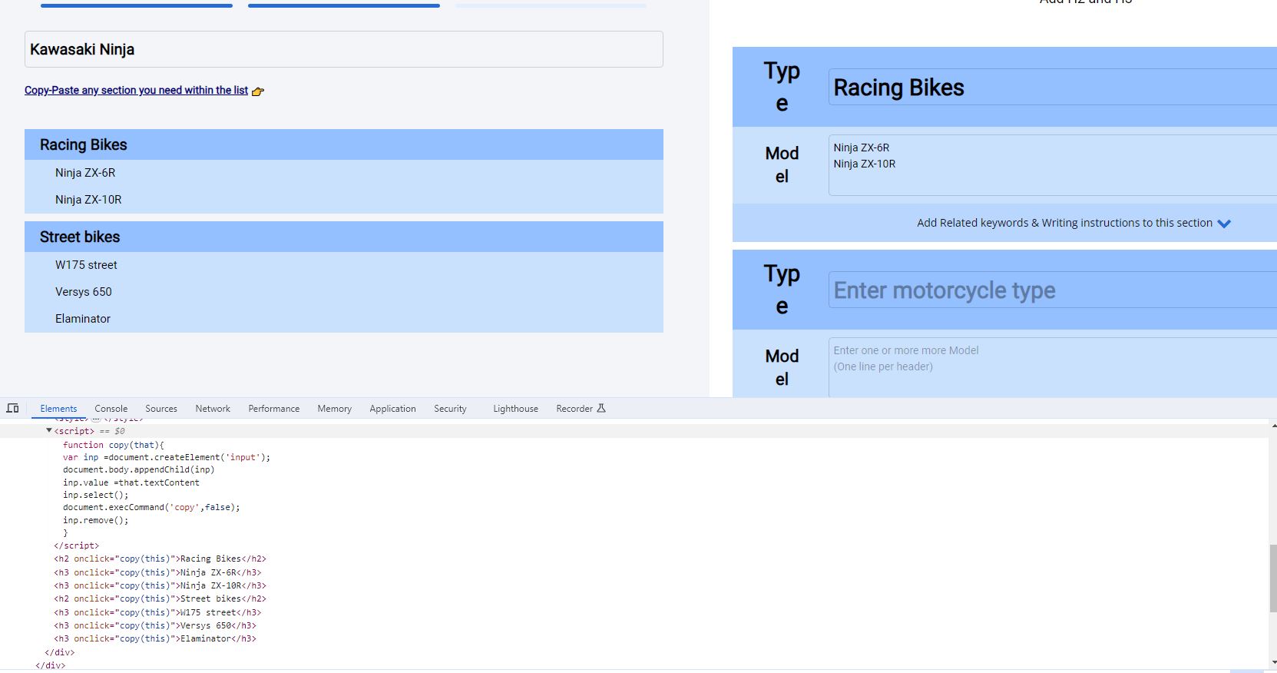Select the h3 Versys 650 node in DevTools

(x=155, y=625)
